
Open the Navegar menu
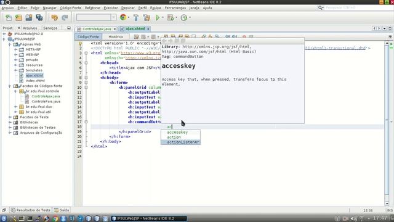49,8
